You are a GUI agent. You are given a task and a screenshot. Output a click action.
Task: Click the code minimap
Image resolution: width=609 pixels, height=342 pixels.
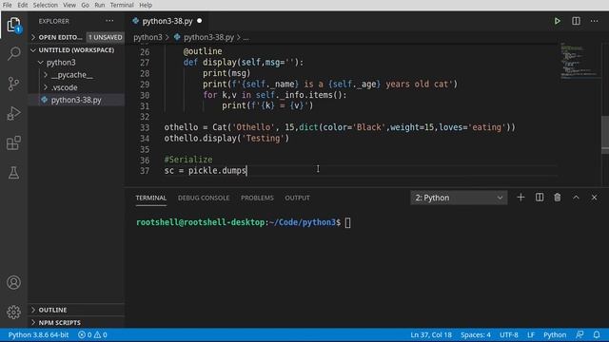point(580,61)
